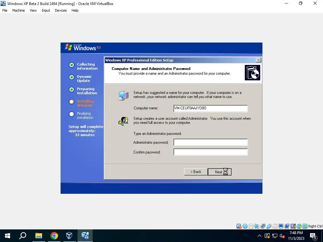Click the USB devices status icon
The image size is (323, 242).
click(269, 226)
